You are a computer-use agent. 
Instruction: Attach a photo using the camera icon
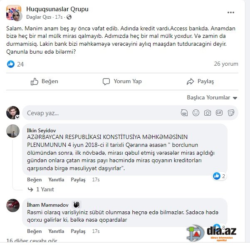pos(208,113)
